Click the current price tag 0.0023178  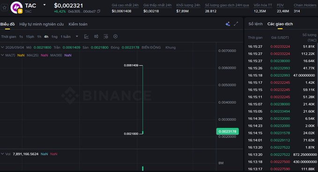[227, 131]
